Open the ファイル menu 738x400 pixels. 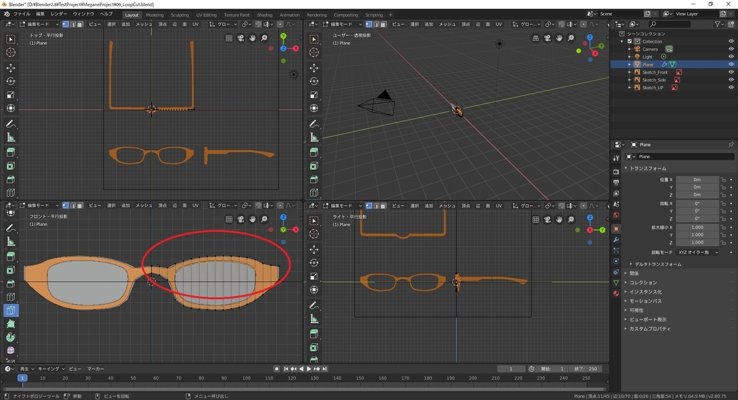coord(22,14)
